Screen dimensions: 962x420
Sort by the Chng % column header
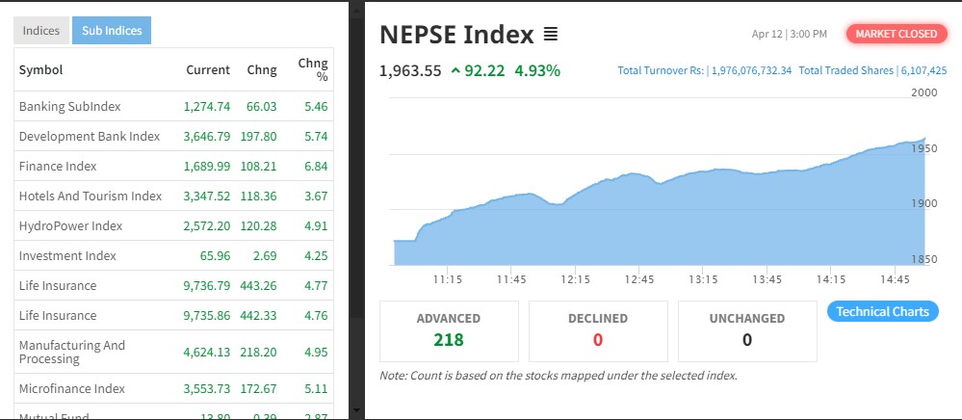(313, 69)
